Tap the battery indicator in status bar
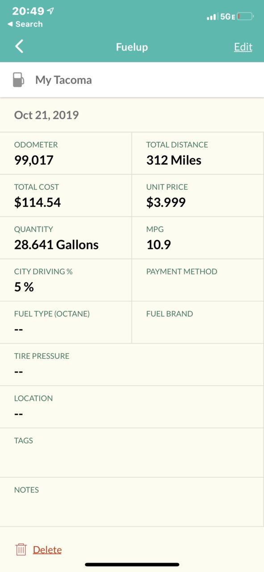The image size is (264, 572). 245,17
